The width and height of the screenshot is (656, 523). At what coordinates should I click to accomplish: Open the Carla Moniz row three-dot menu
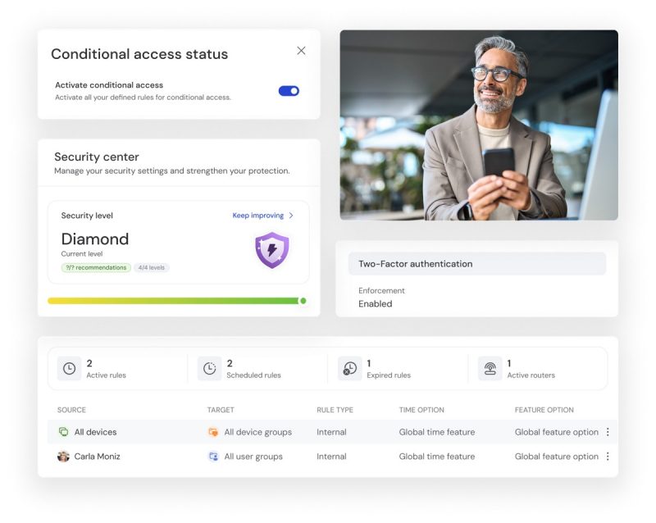(x=608, y=456)
